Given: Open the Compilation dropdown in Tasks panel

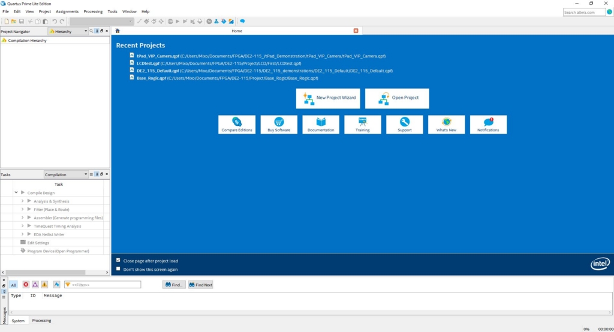Looking at the screenshot, I should click(x=66, y=174).
